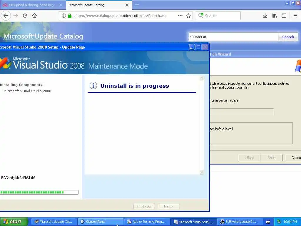Click Cancel in Software Update wizard
The image size is (301, 226).
pyautogui.click(x=293, y=158)
